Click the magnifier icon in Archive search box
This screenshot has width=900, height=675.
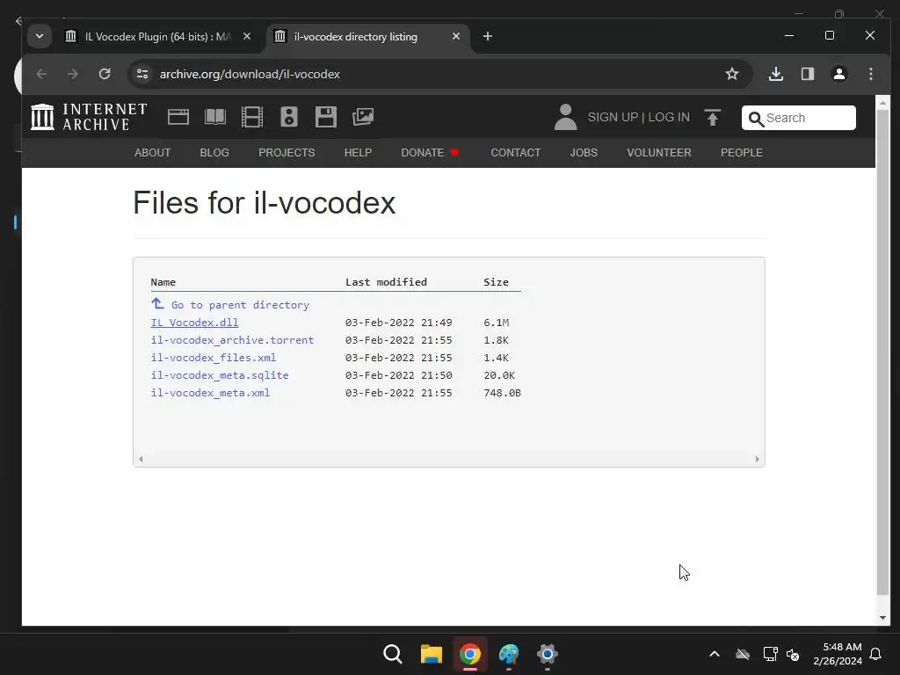[x=756, y=119]
